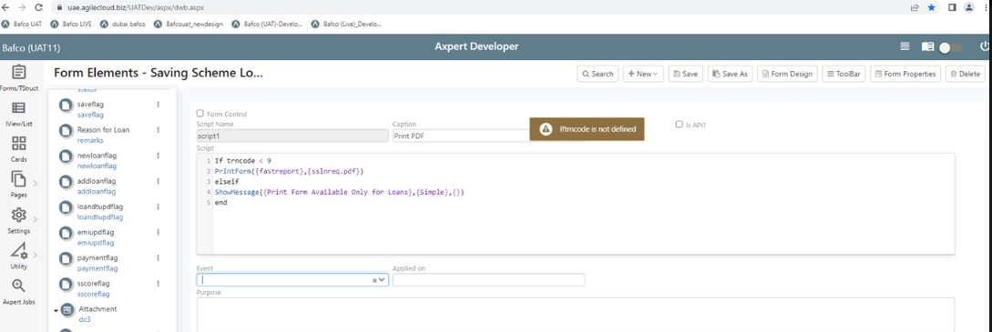Open the paymentflag three-dot menu
The image size is (992, 332).
(159, 257)
